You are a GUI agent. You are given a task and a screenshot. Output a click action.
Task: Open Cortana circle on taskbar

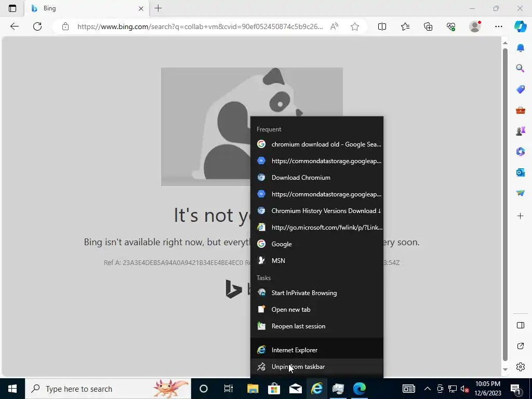pos(204,389)
